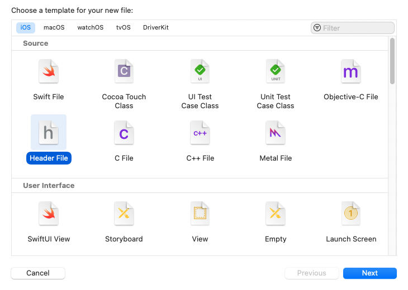
Task: Select Unit Test Case Class template
Action: click(276, 71)
